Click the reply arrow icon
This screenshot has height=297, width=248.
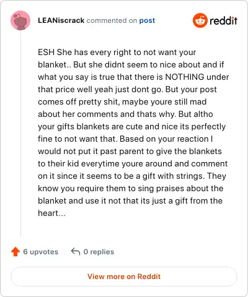pyautogui.click(x=76, y=252)
